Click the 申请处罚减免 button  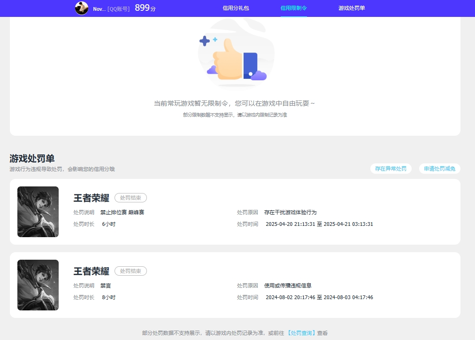click(x=439, y=169)
